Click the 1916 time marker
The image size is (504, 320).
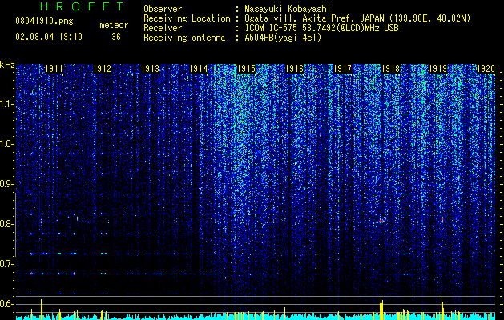tap(294, 69)
